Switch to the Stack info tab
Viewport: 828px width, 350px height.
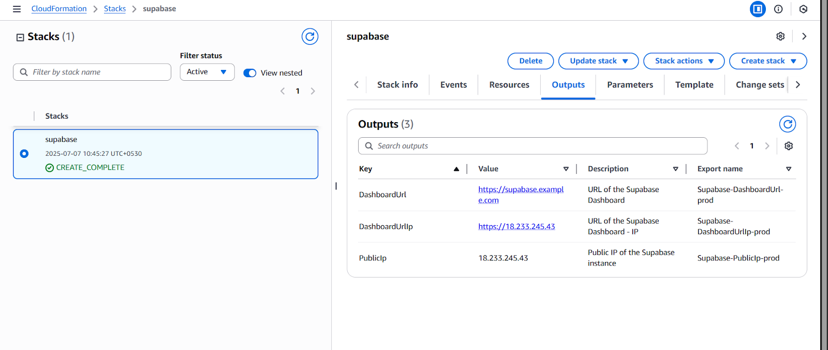click(x=397, y=85)
